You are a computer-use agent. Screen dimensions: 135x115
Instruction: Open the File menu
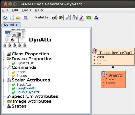point(5,10)
